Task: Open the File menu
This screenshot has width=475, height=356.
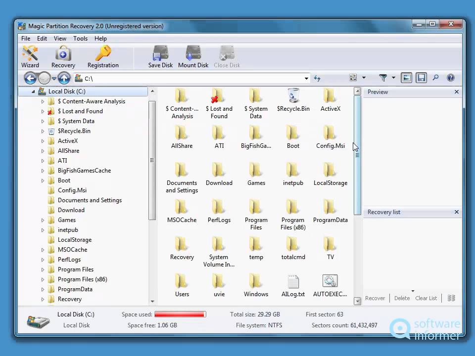Action: pos(26,39)
